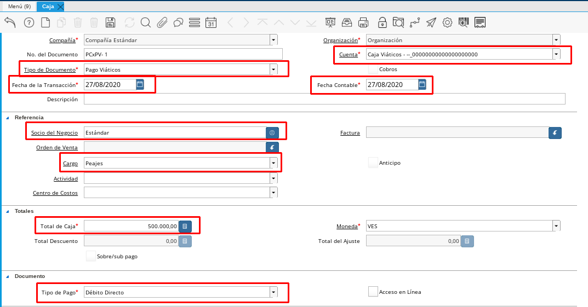Switch to the Menú (9) tab
588x307 pixels.
pyautogui.click(x=19, y=7)
